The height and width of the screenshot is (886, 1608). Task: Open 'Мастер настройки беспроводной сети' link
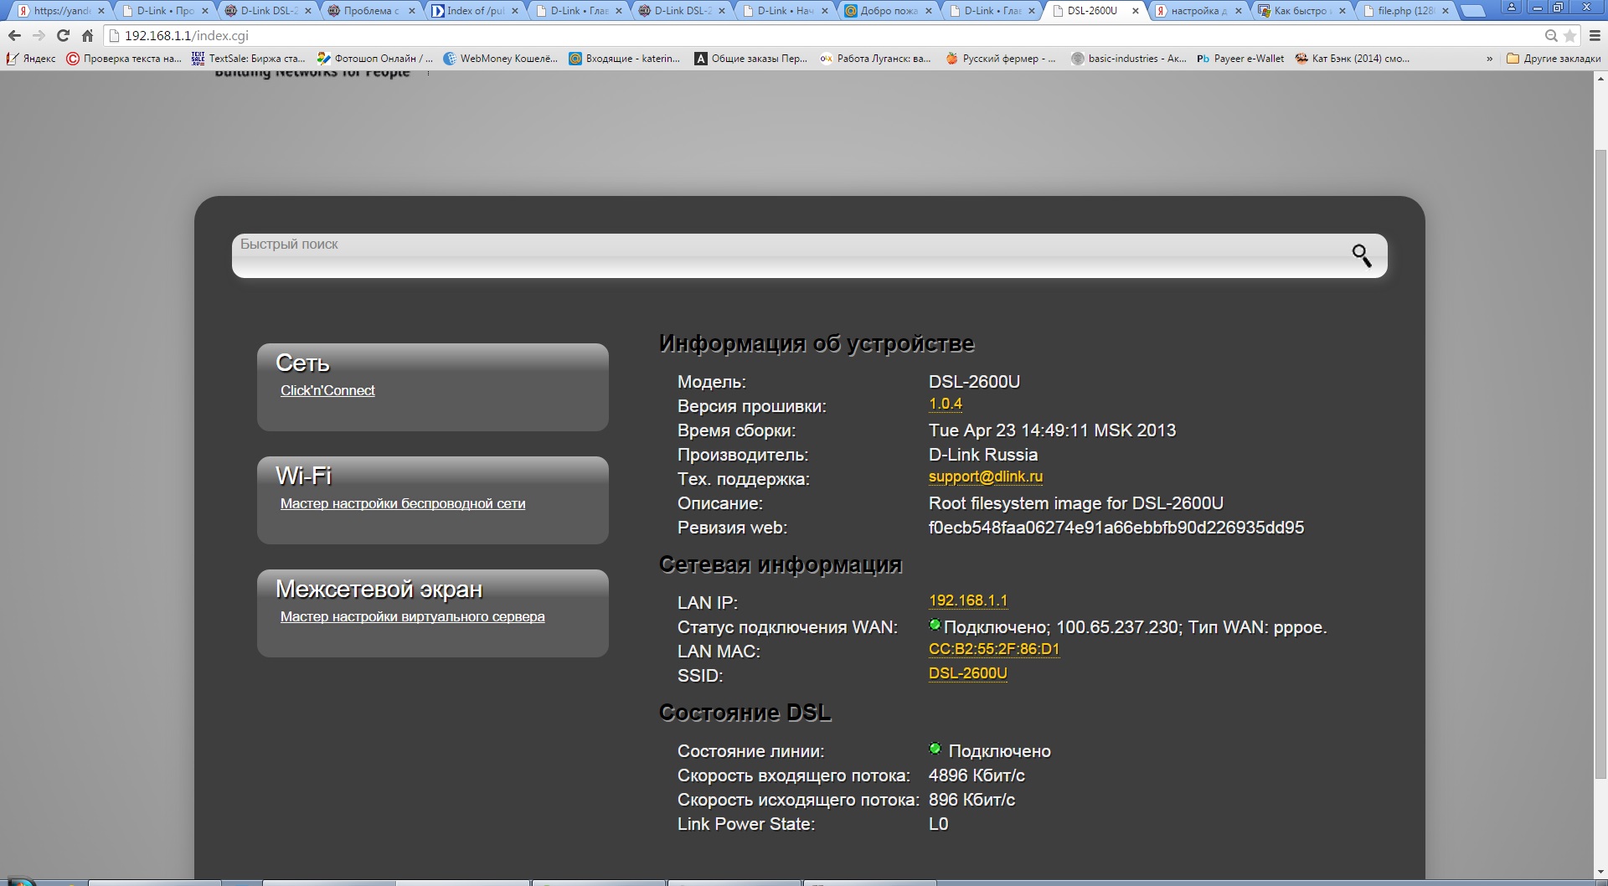pyautogui.click(x=403, y=504)
